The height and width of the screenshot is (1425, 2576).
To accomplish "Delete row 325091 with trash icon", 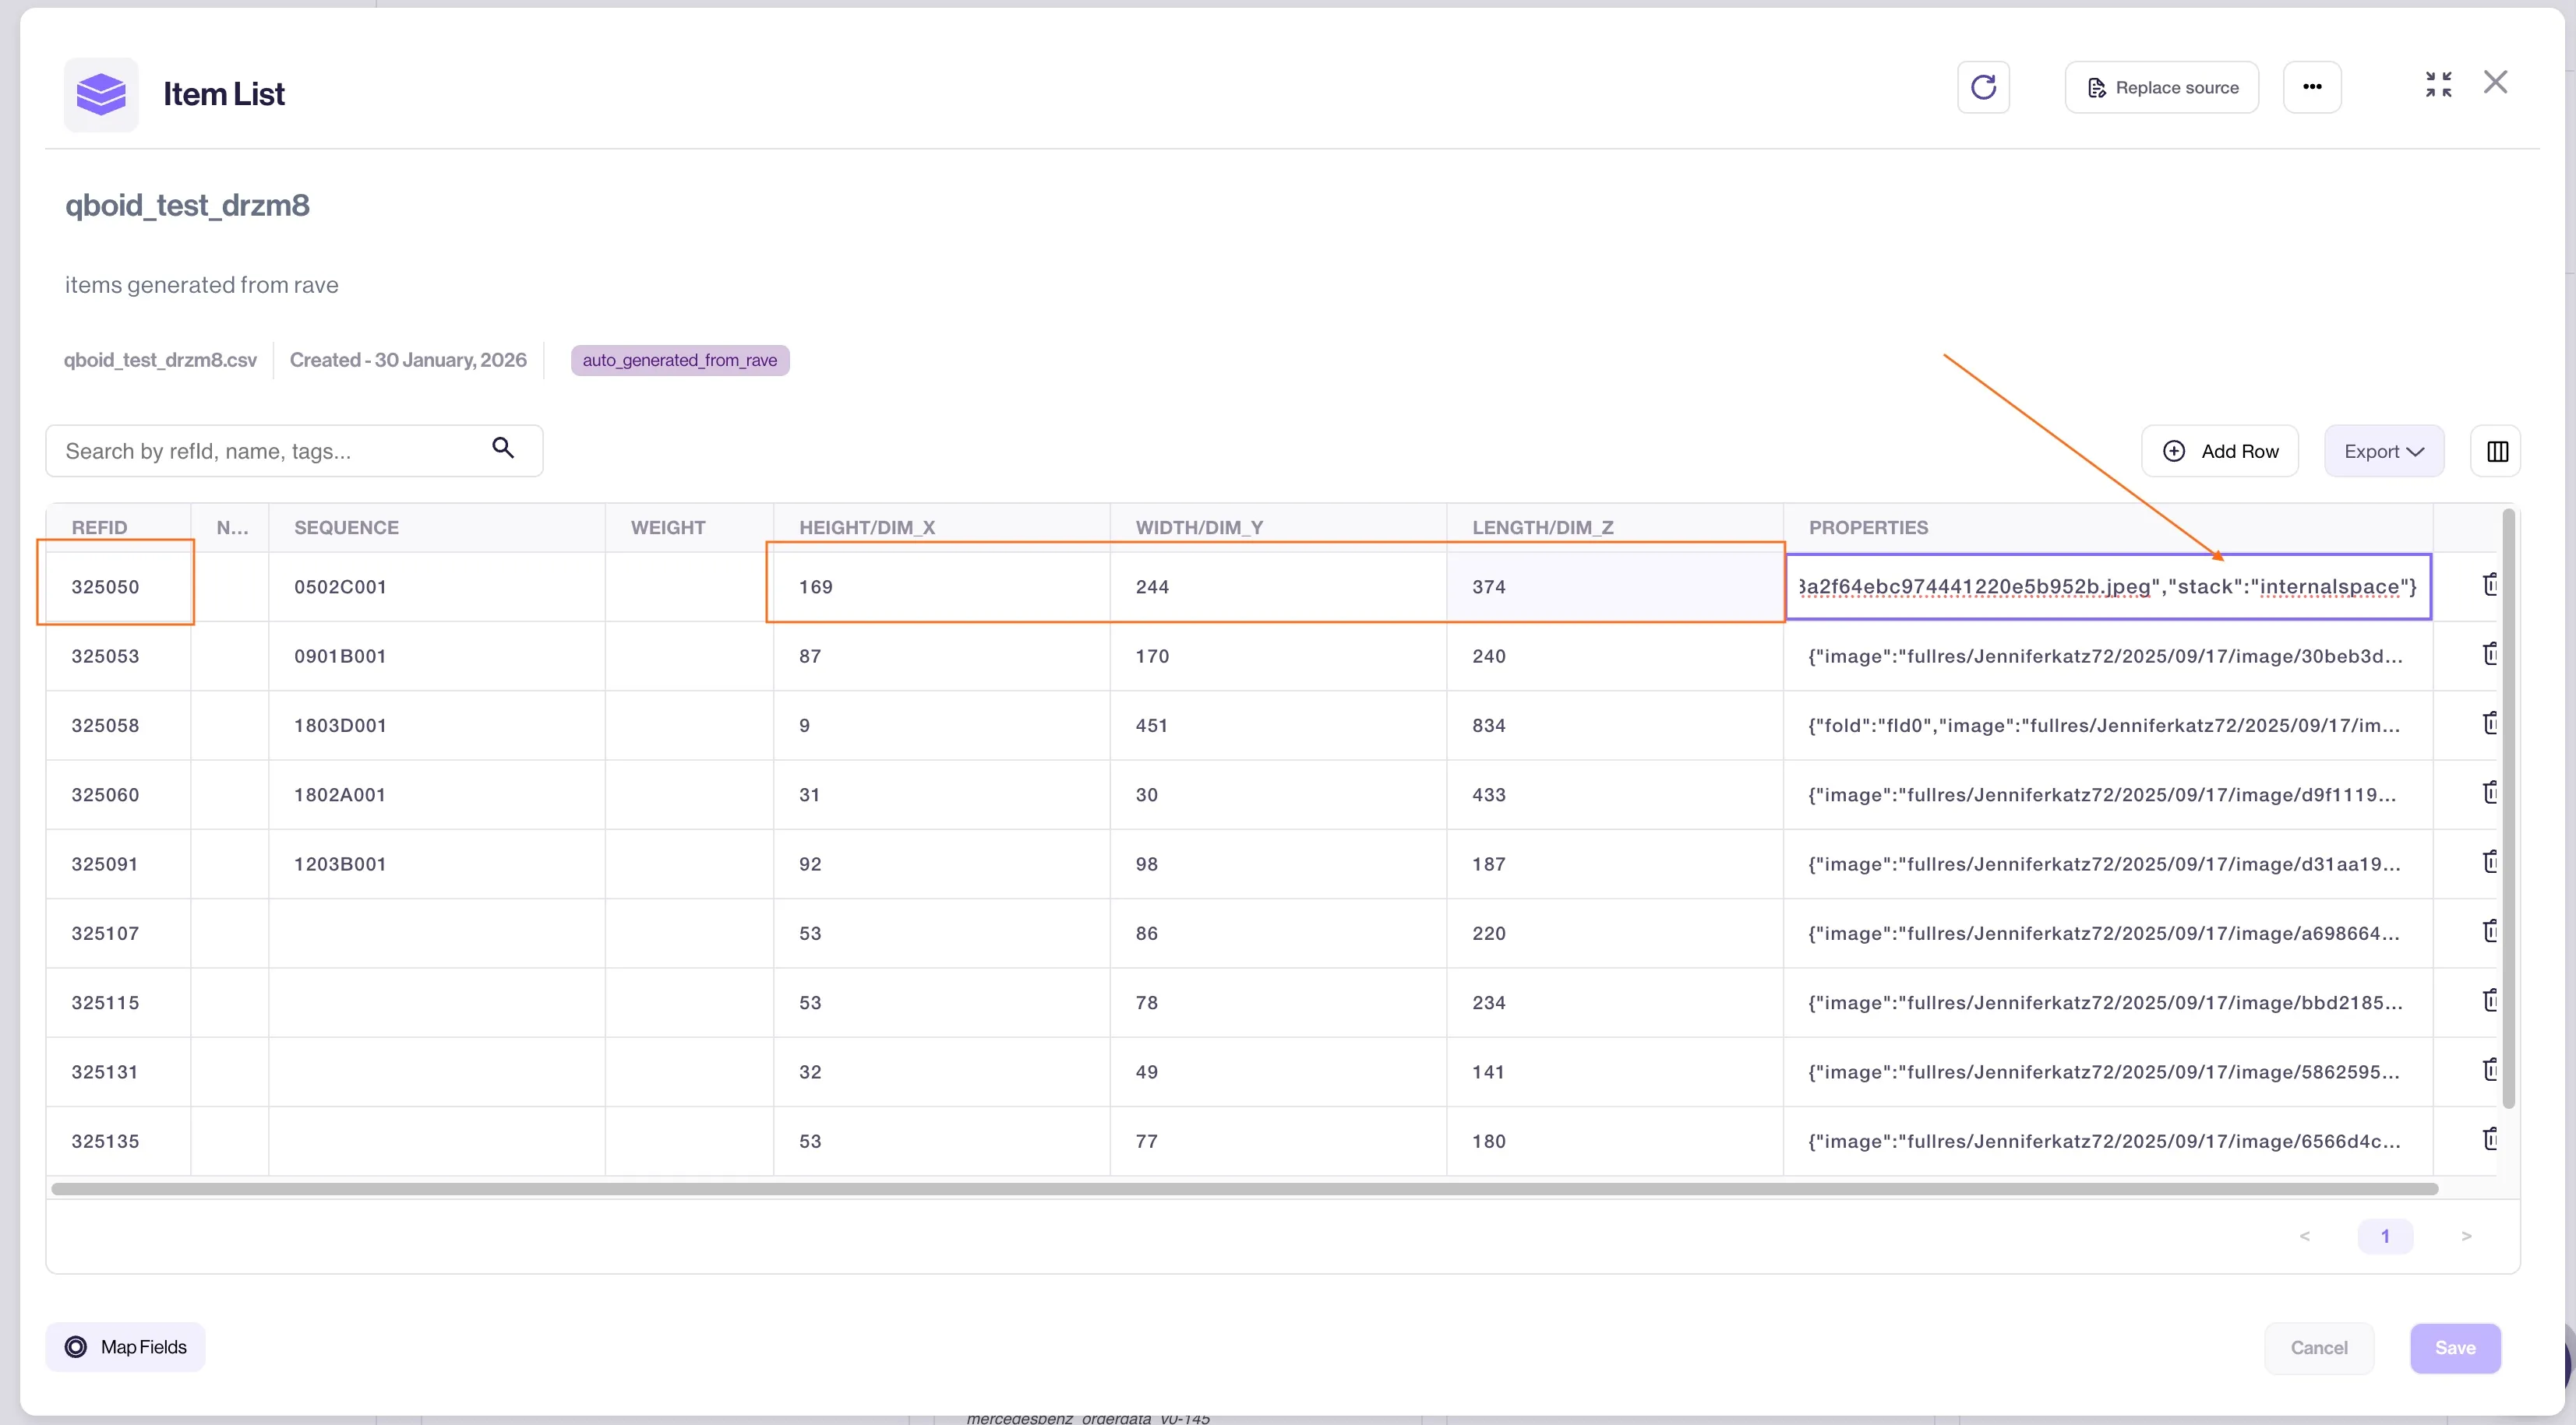I will pyautogui.click(x=2489, y=861).
